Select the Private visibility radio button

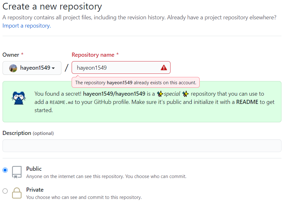(x=5, y=191)
